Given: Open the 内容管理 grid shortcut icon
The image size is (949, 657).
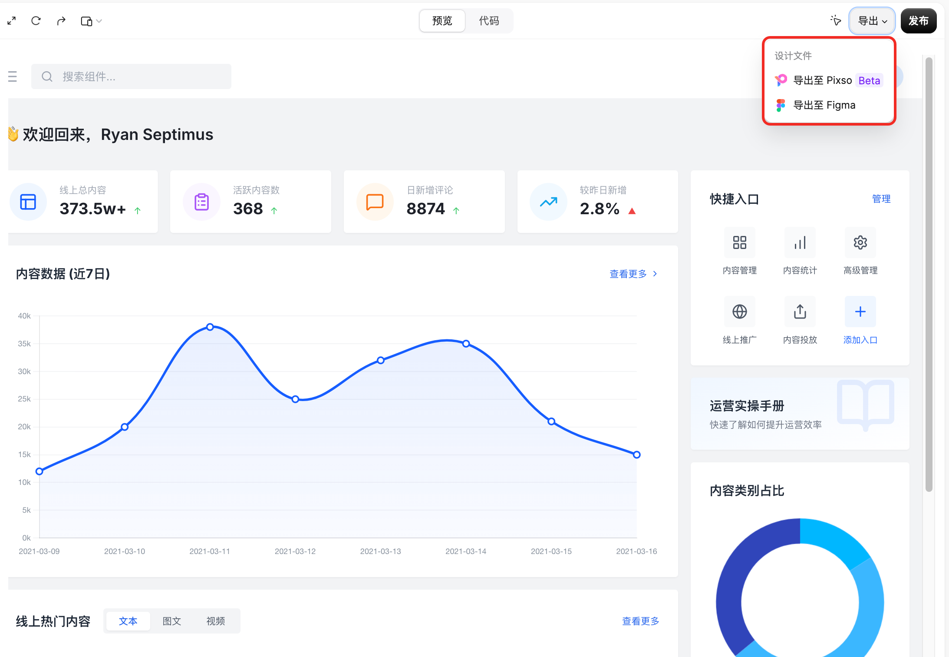Looking at the screenshot, I should 739,242.
